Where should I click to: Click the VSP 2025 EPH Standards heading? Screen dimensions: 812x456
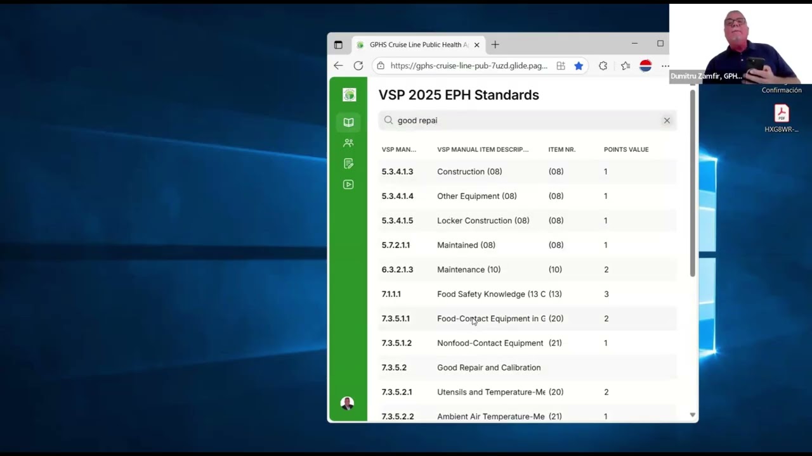pos(459,95)
